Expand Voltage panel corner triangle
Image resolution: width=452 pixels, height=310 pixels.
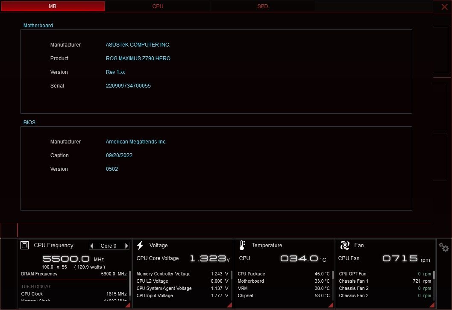click(229, 305)
